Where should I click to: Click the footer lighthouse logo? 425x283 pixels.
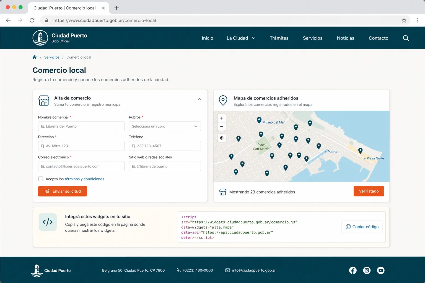coord(37,270)
